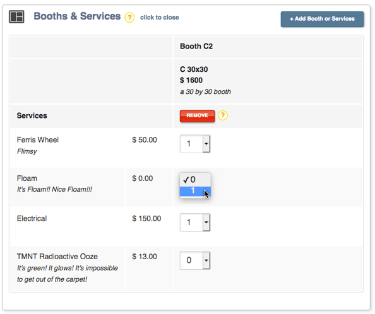
Task: Click the Booth C2 column header
Action: [x=196, y=46]
